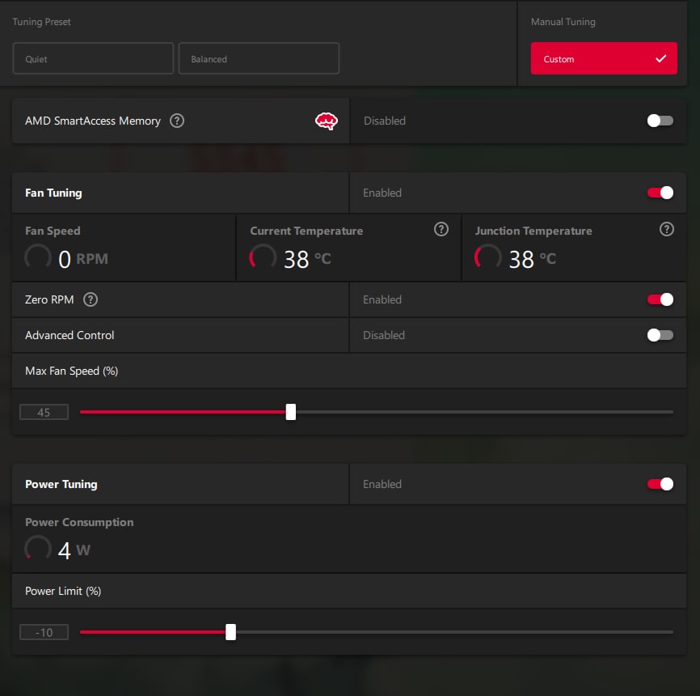Screen dimensions: 700x696
Task: Click the Power Tuning heading
Action: pos(61,484)
